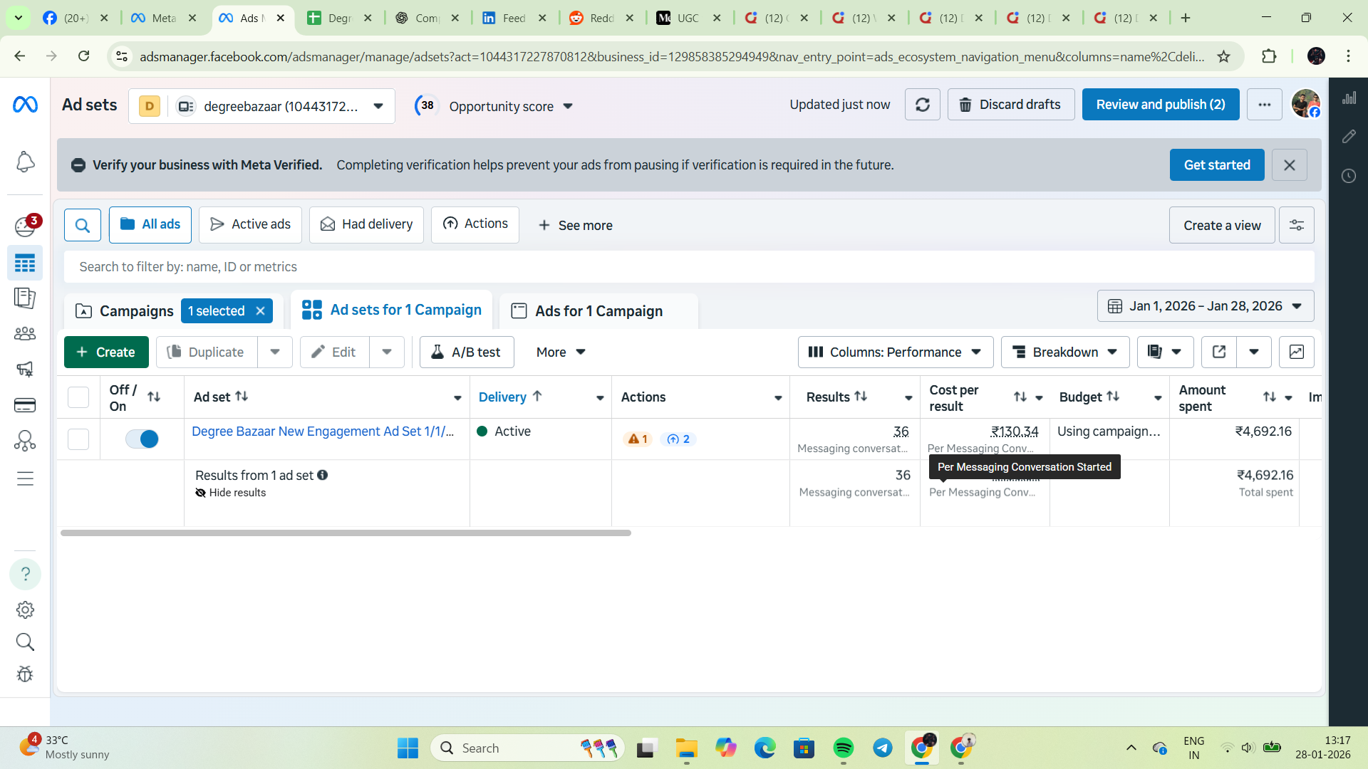Tick the select-all header checkbox

tap(78, 397)
